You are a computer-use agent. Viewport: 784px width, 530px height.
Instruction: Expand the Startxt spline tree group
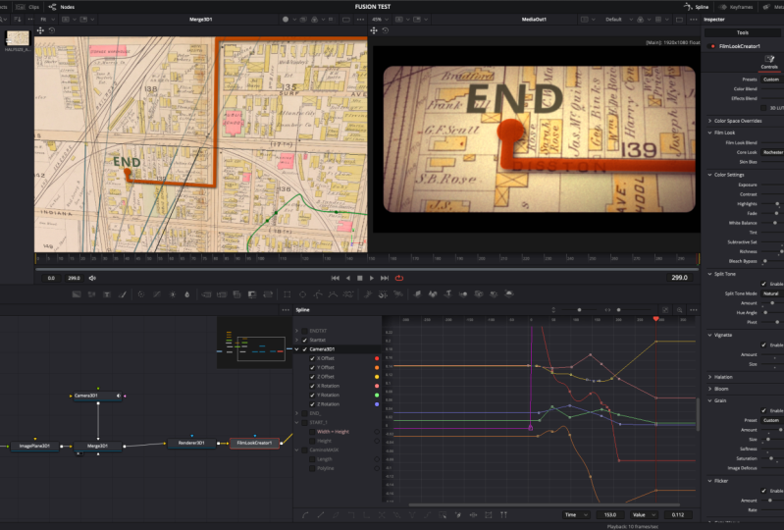tap(297, 340)
